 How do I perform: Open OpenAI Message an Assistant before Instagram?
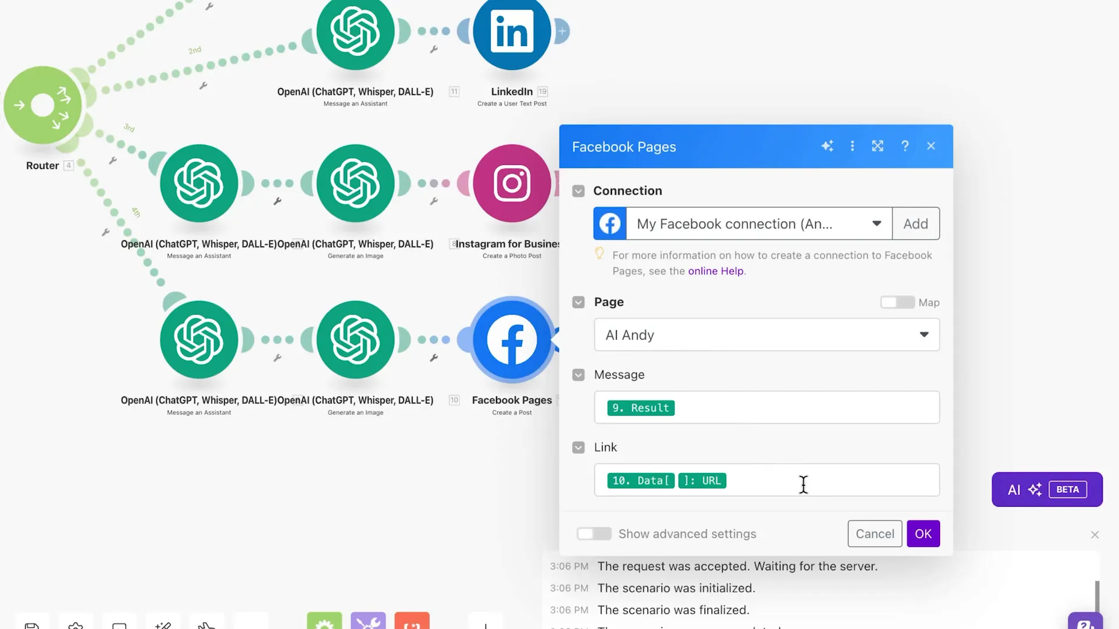tap(199, 183)
